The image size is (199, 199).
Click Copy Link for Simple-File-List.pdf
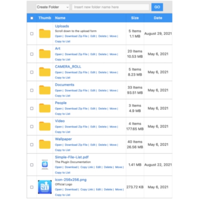click(x=87, y=167)
